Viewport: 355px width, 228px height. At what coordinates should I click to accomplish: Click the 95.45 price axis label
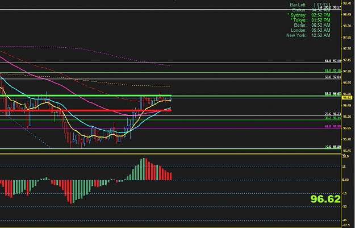click(x=347, y=151)
